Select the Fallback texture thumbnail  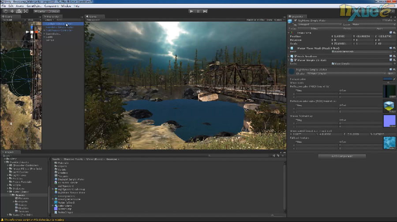click(x=390, y=143)
